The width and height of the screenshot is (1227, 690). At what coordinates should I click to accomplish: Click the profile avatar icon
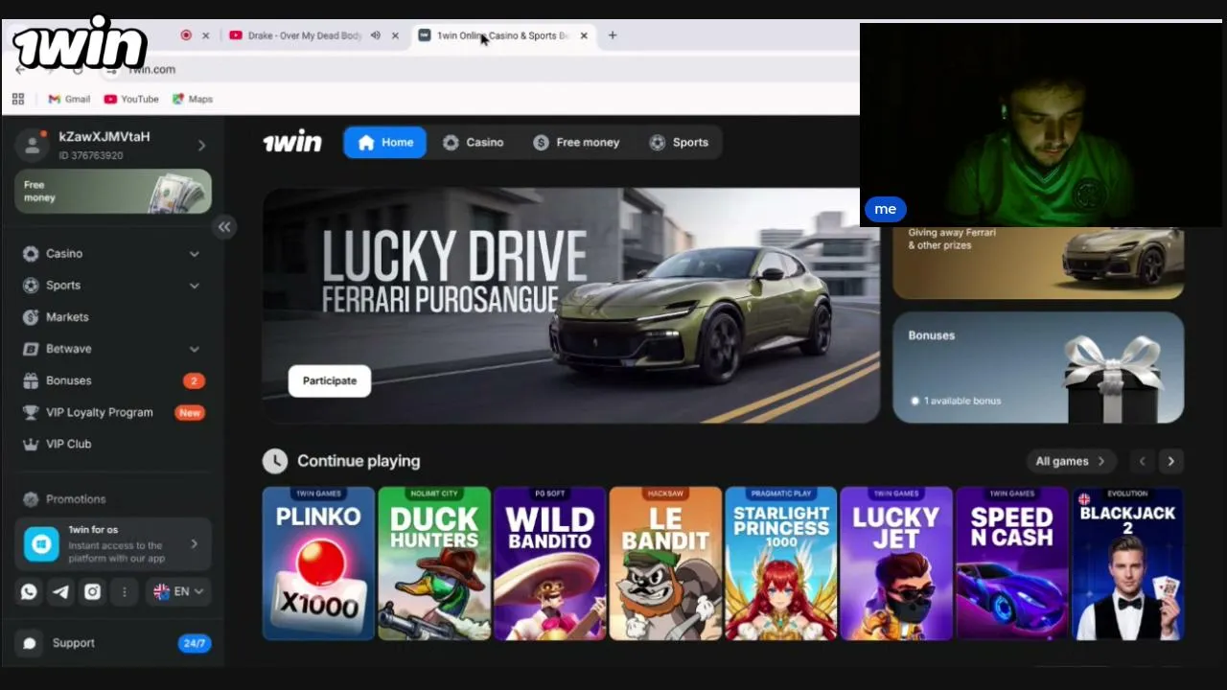pyautogui.click(x=32, y=145)
